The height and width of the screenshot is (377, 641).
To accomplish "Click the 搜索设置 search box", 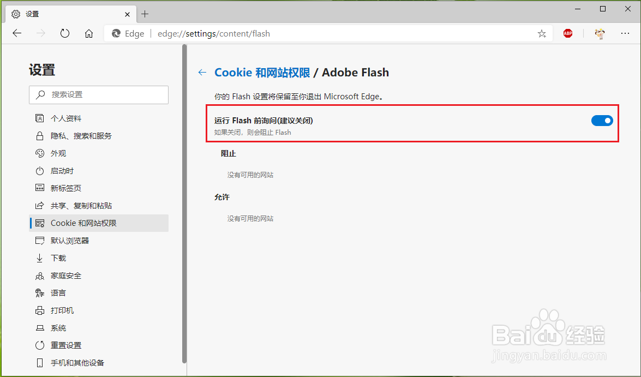I will pyautogui.click(x=99, y=95).
